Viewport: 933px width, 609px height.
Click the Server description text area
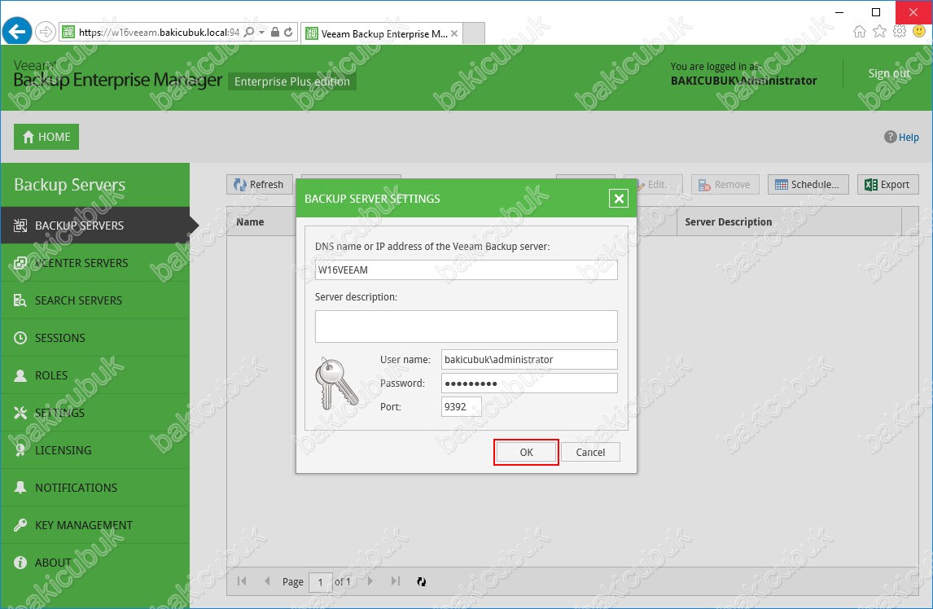coord(466,326)
